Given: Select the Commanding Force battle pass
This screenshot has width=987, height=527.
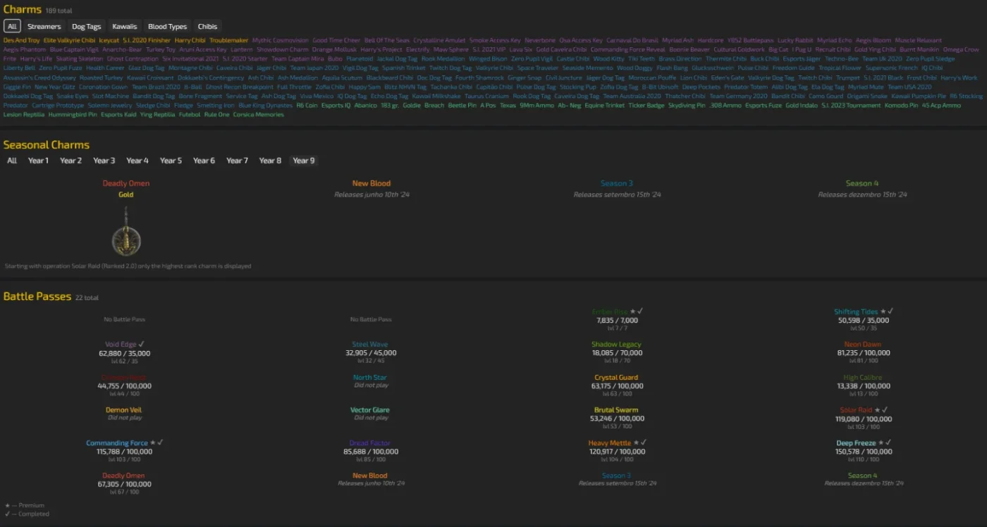Looking at the screenshot, I should (x=116, y=443).
